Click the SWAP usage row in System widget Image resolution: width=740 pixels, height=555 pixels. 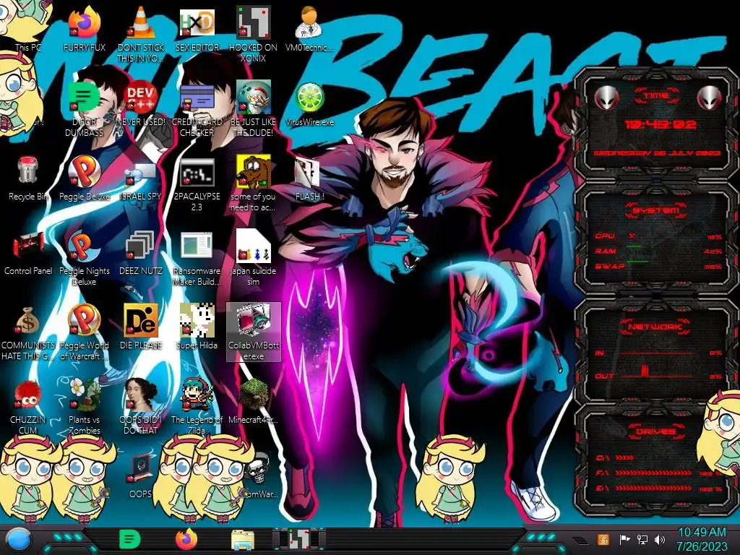(x=659, y=266)
